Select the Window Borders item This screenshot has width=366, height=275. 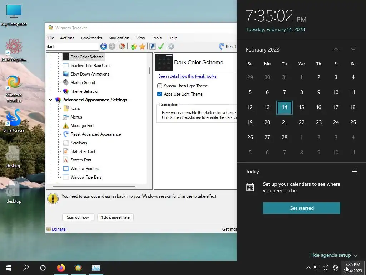point(81,169)
